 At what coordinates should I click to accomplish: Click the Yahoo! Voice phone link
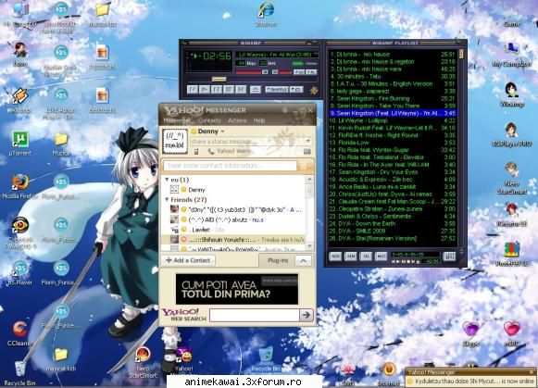pyautogui.click(x=230, y=151)
